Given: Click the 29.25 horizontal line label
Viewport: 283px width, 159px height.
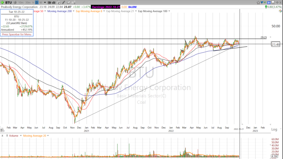Looking at the screenshot, I should pos(264,37).
